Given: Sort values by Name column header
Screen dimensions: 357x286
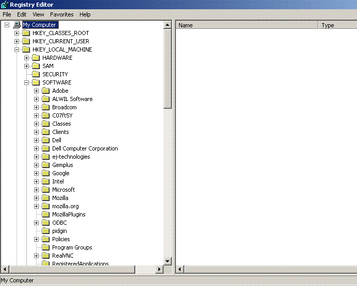Looking at the screenshot, I should (x=247, y=25).
